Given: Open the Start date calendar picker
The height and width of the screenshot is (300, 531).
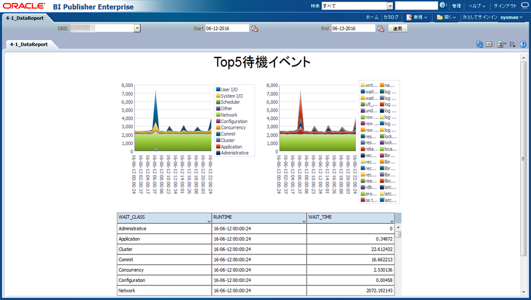Looking at the screenshot, I should pyautogui.click(x=255, y=29).
